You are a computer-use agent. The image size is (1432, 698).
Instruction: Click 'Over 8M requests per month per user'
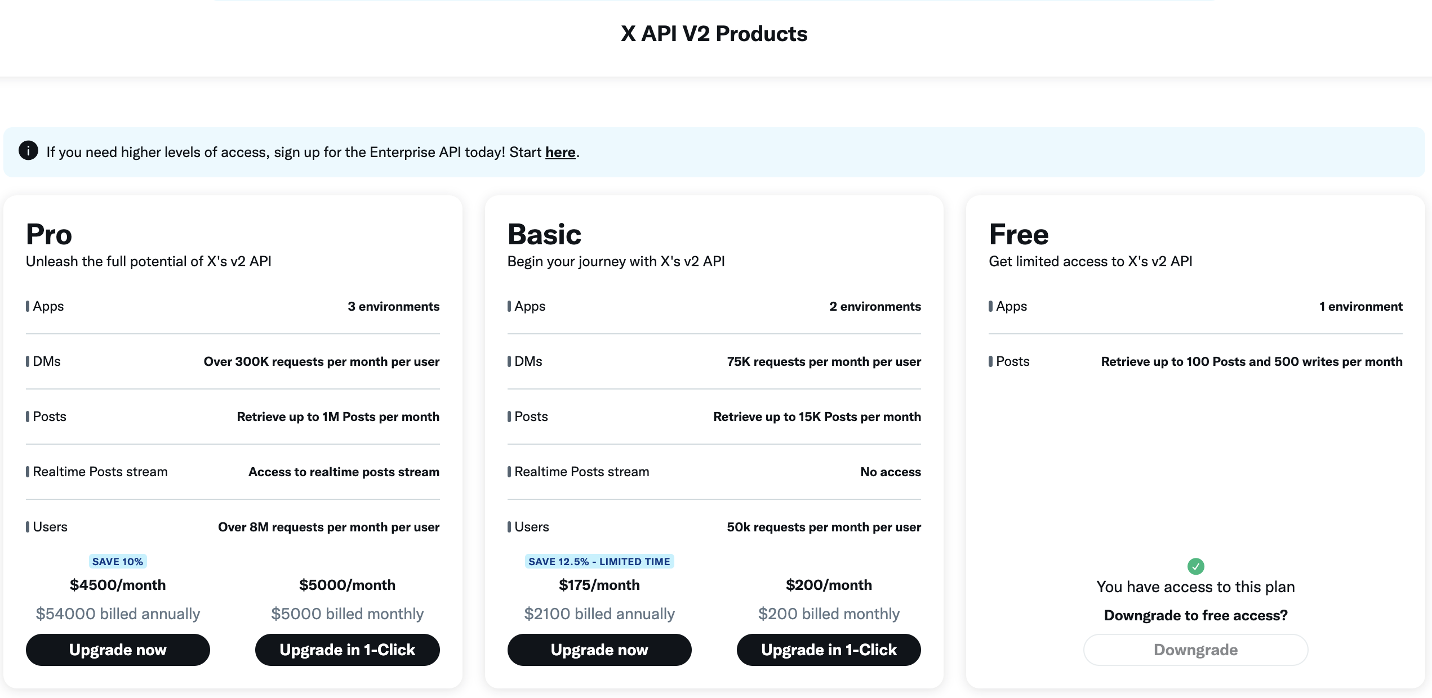(x=328, y=527)
